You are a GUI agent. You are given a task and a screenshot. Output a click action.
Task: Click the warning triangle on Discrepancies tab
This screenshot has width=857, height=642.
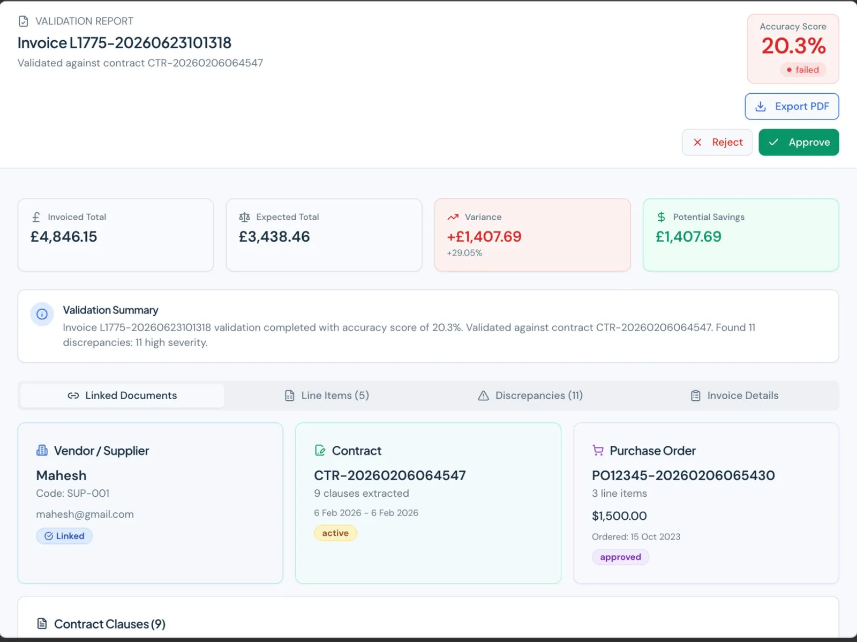click(483, 395)
